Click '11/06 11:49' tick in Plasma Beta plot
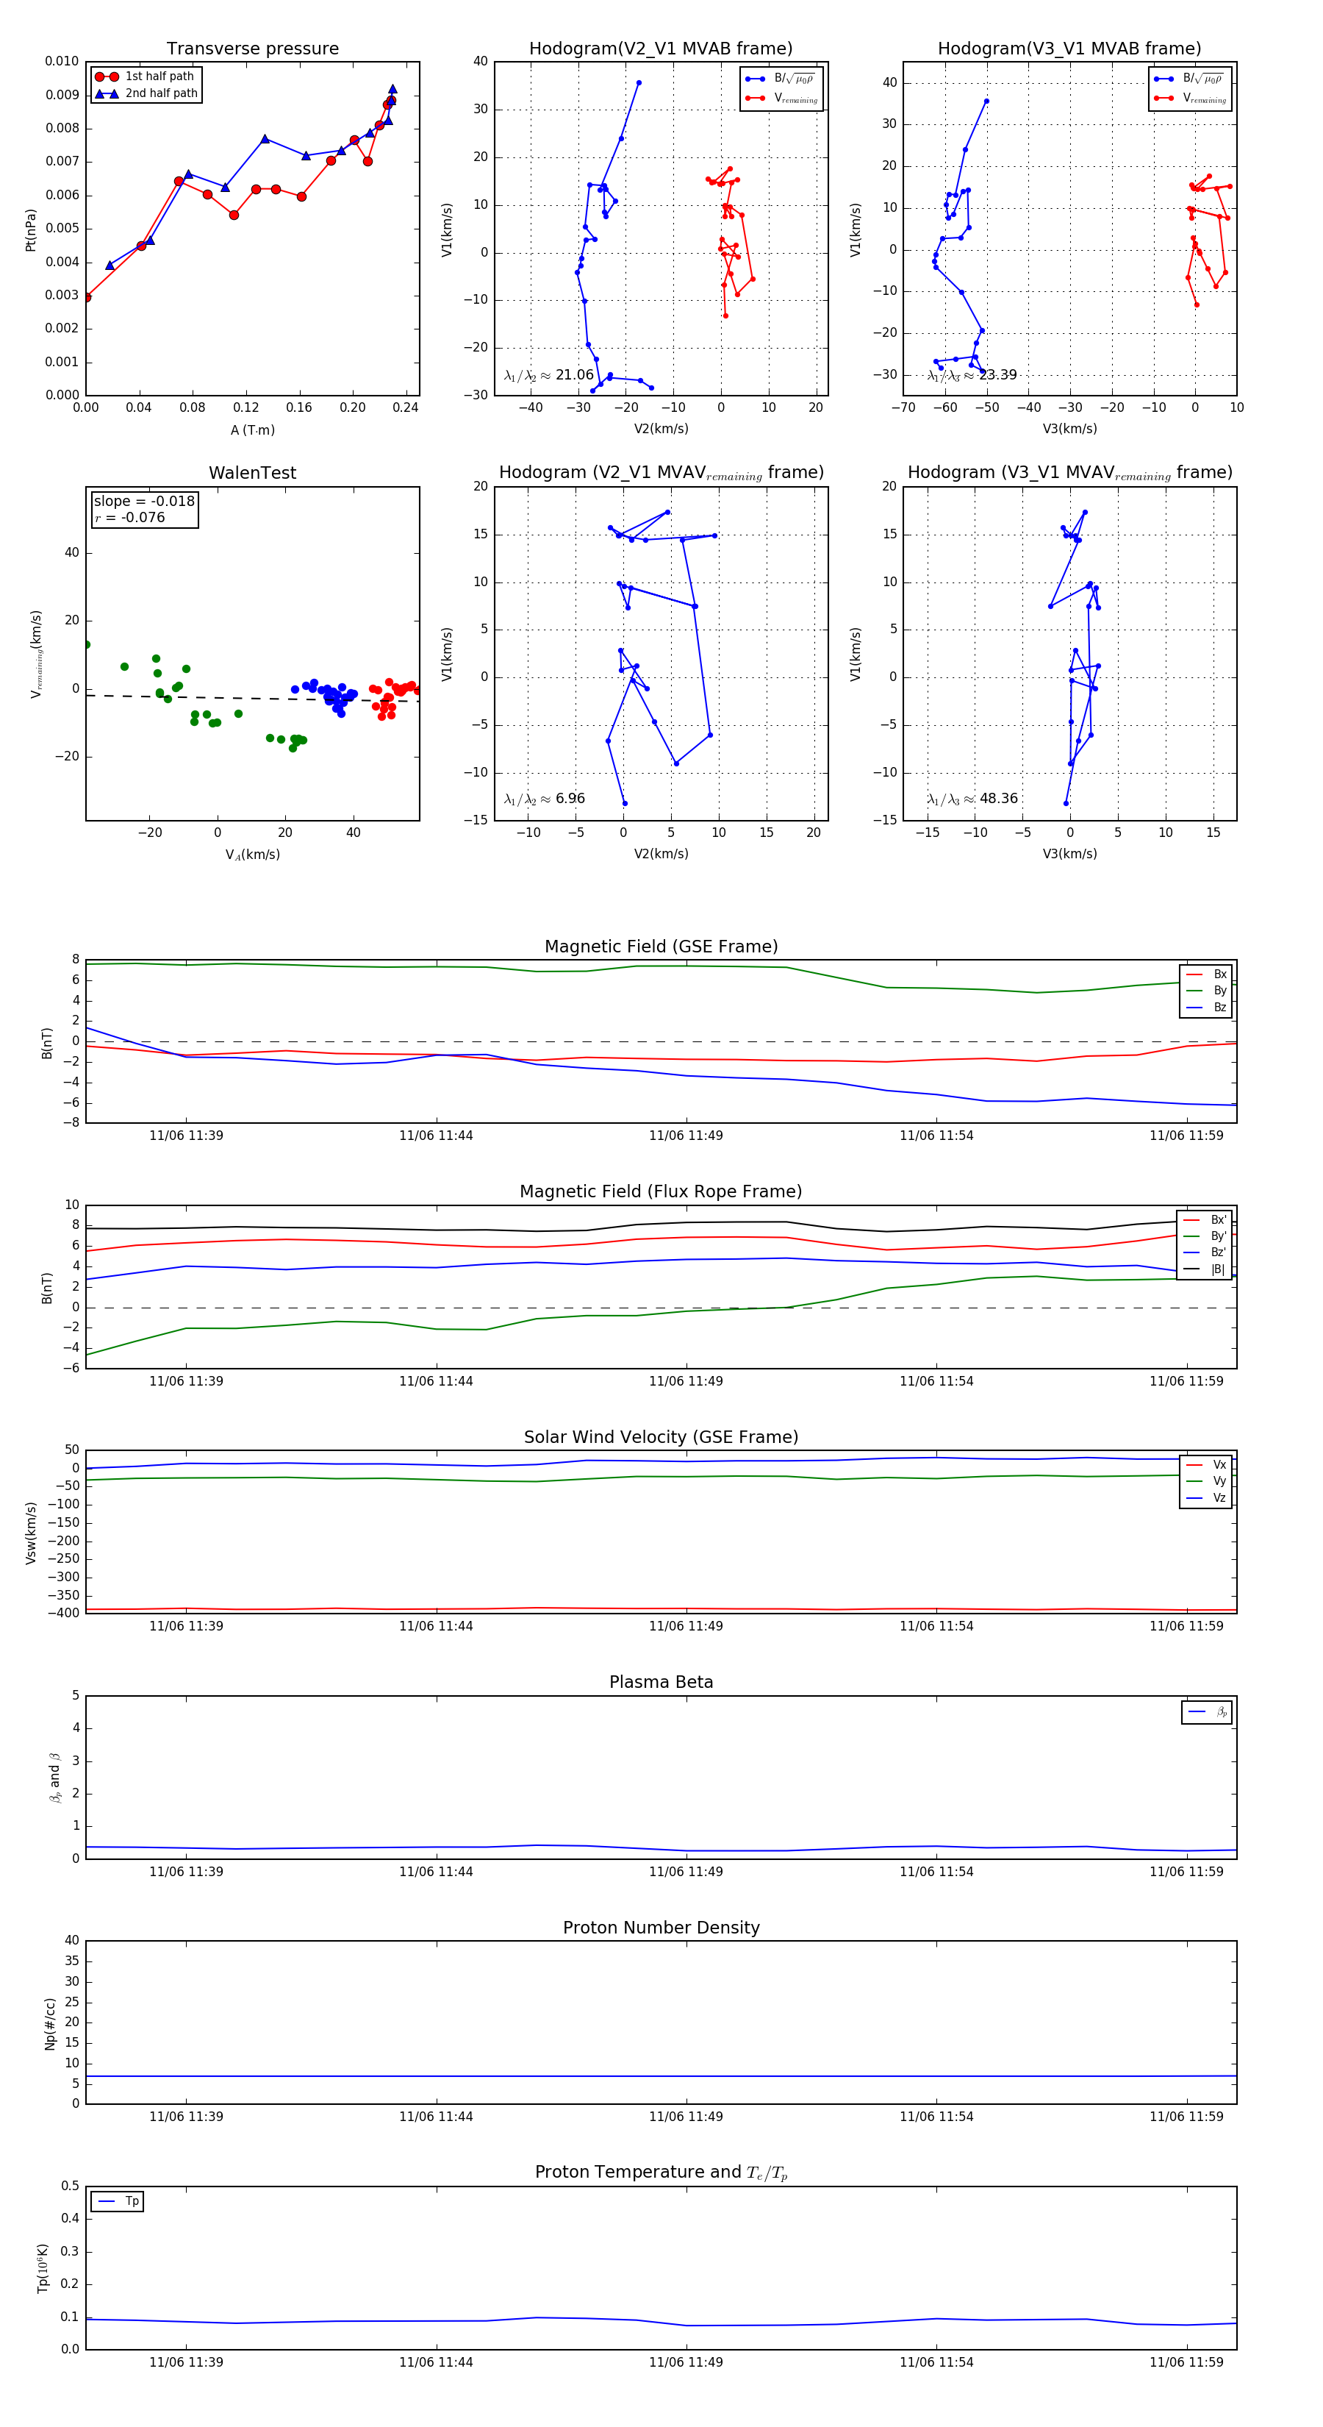This screenshot has width=1323, height=2427. pyautogui.click(x=686, y=1871)
